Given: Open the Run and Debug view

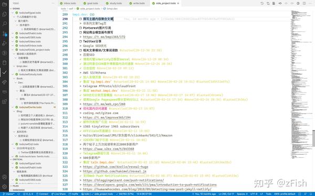Looking at the screenshot, I should point(4,43).
